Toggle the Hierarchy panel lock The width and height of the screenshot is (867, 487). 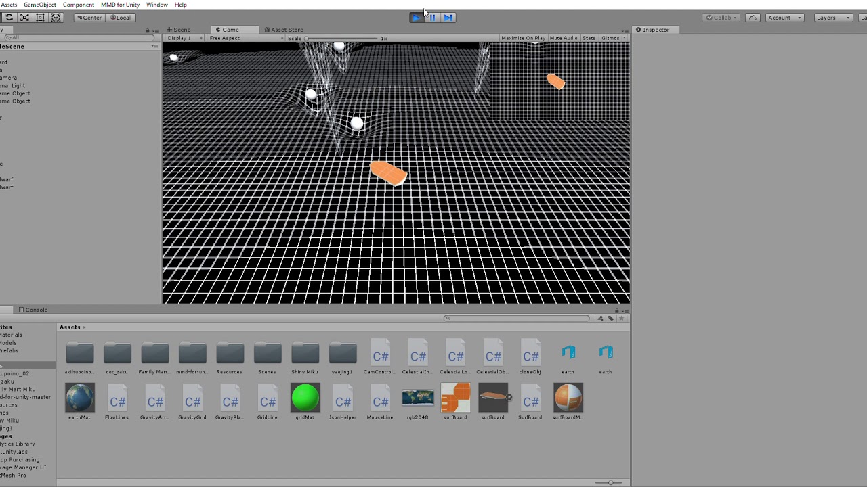148,30
